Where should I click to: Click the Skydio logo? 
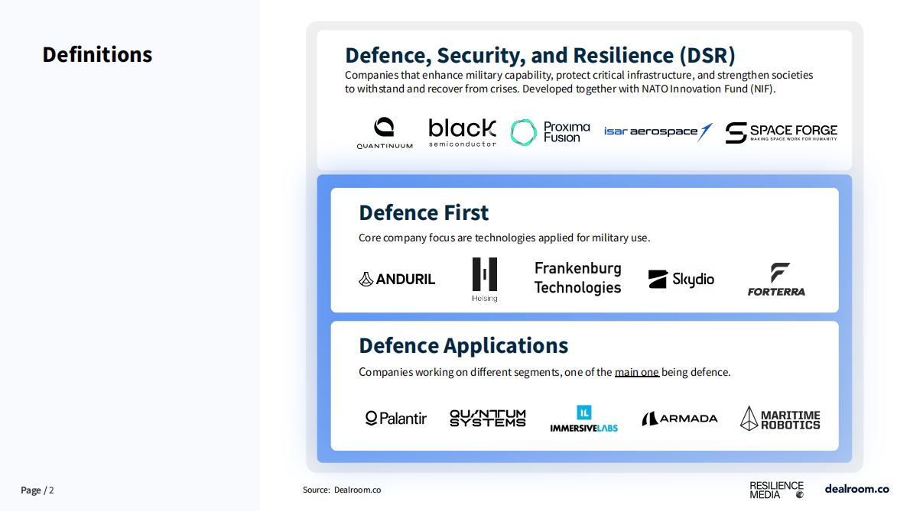coord(681,279)
